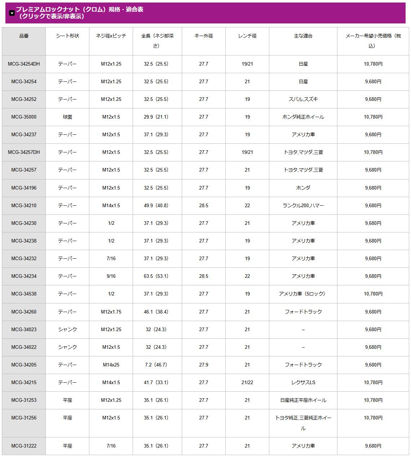Click the 21/22 wrench size cell
Screen dimensions: 411x458
click(247, 383)
